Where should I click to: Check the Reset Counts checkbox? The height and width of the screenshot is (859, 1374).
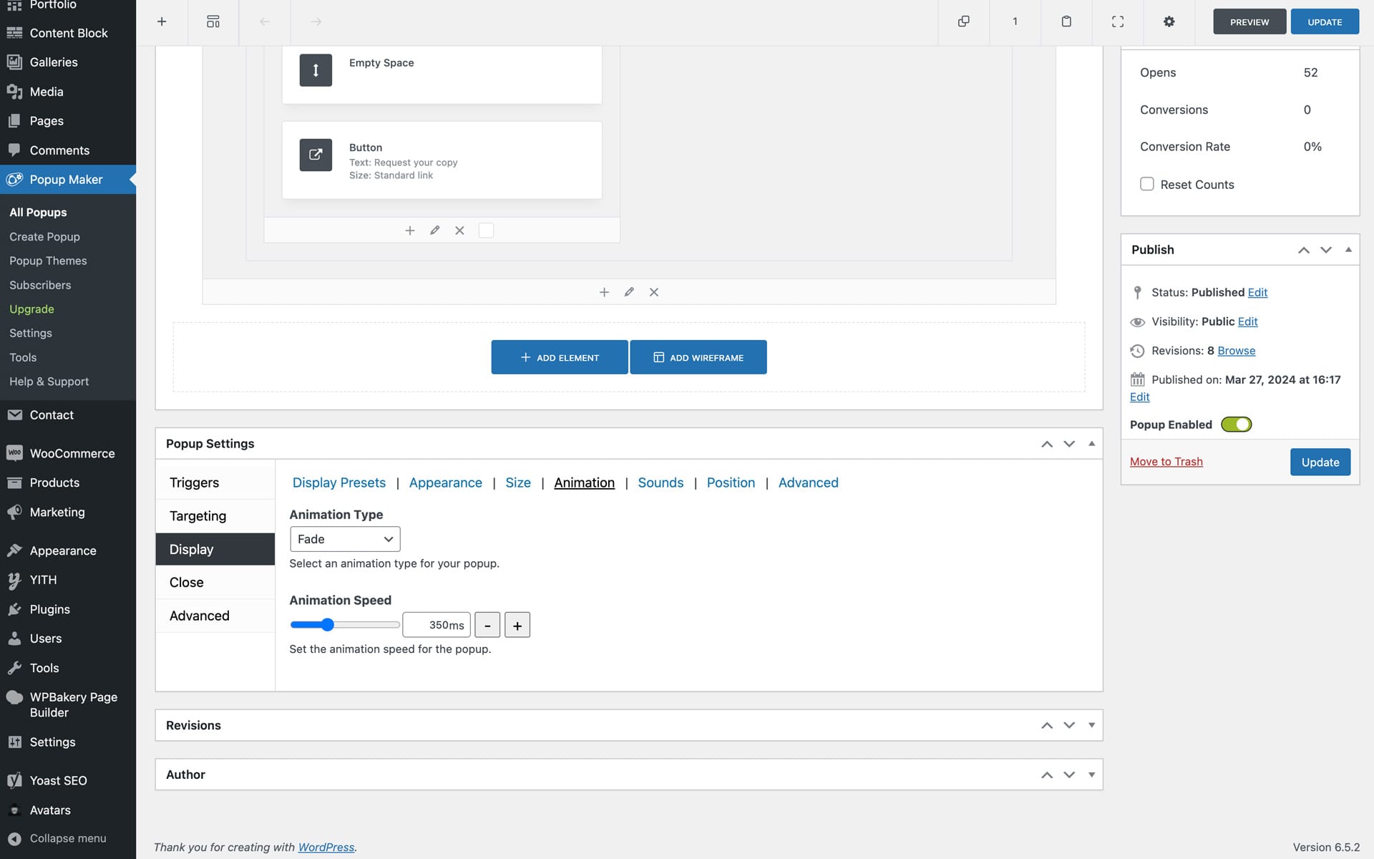(x=1146, y=184)
